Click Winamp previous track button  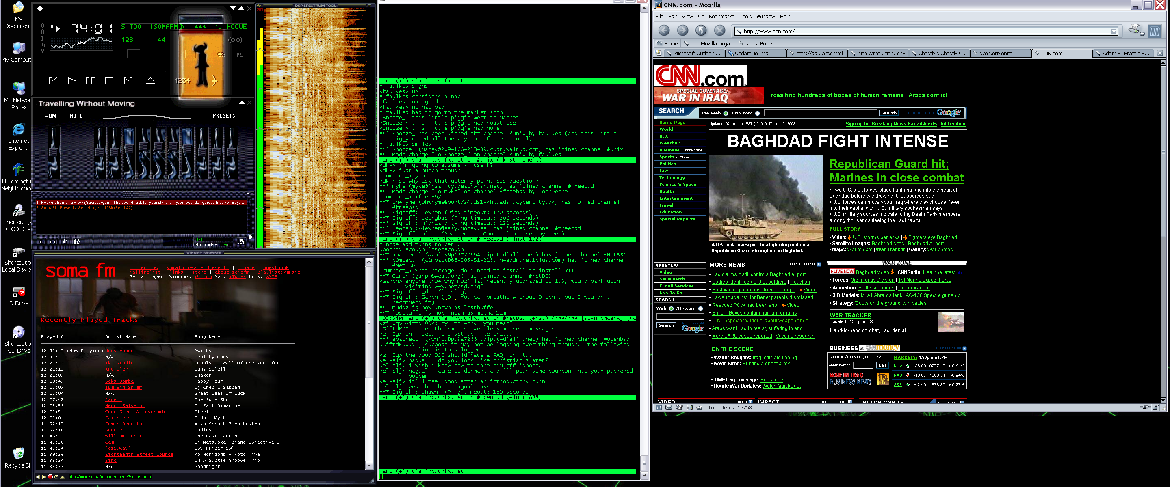coord(53,80)
